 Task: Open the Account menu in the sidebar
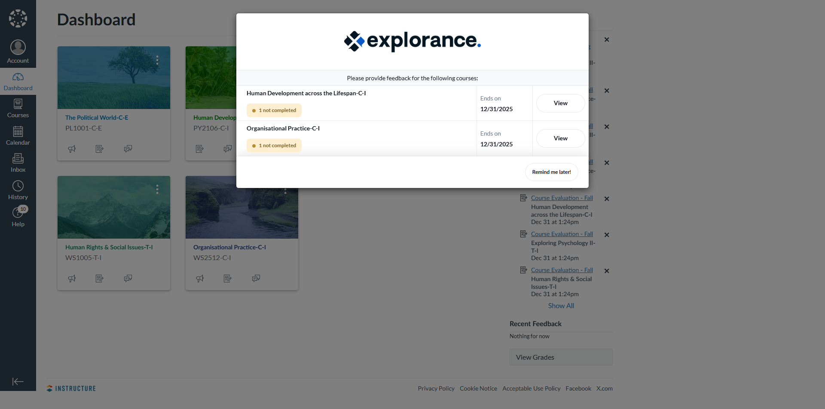18,52
